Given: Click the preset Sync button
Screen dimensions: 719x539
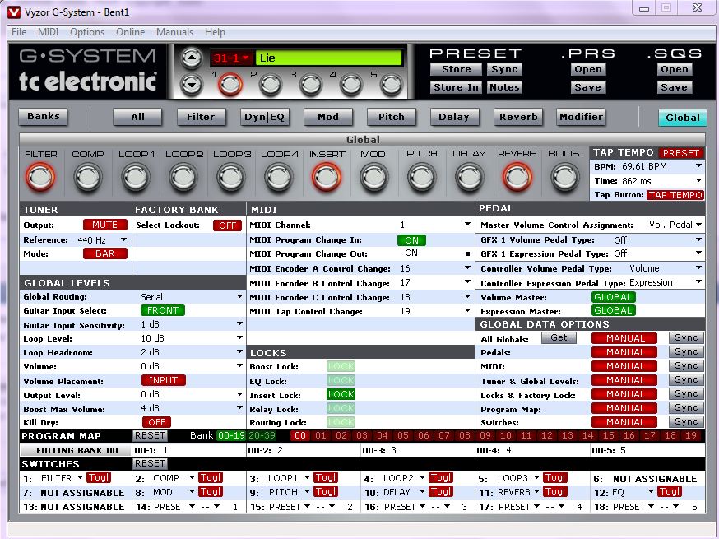Looking at the screenshot, I should pyautogui.click(x=504, y=69).
